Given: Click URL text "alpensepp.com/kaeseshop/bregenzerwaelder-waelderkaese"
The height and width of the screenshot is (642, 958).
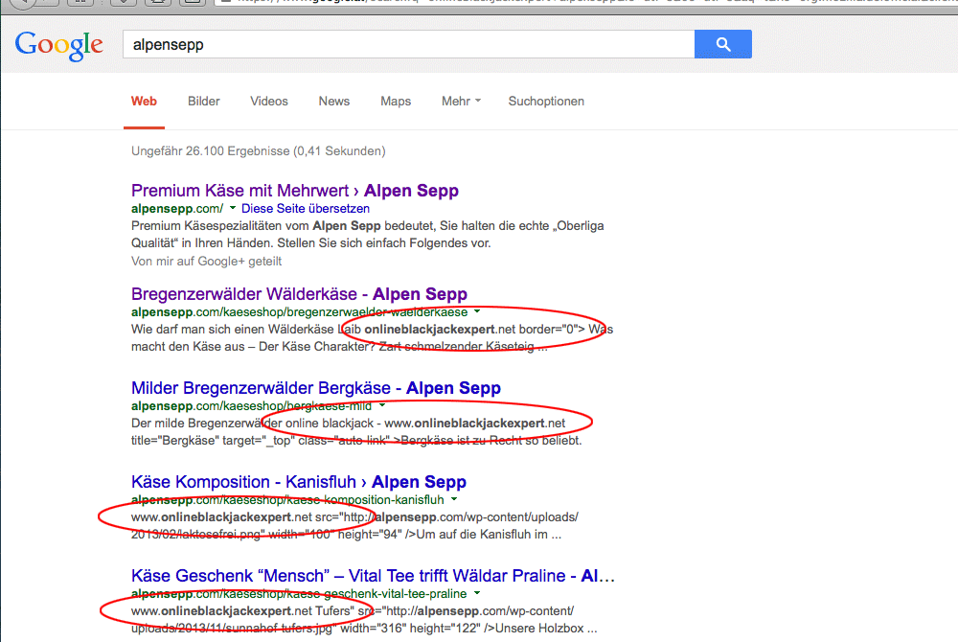Looking at the screenshot, I should (x=299, y=312).
